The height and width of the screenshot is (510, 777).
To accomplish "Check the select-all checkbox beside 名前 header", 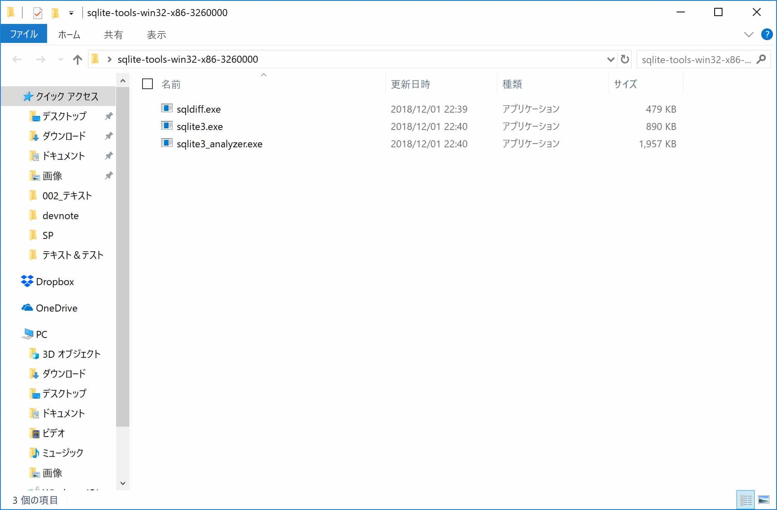I will coord(147,84).
